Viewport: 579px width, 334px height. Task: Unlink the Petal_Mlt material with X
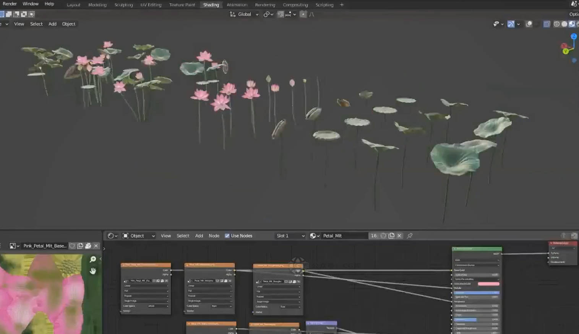(399, 236)
